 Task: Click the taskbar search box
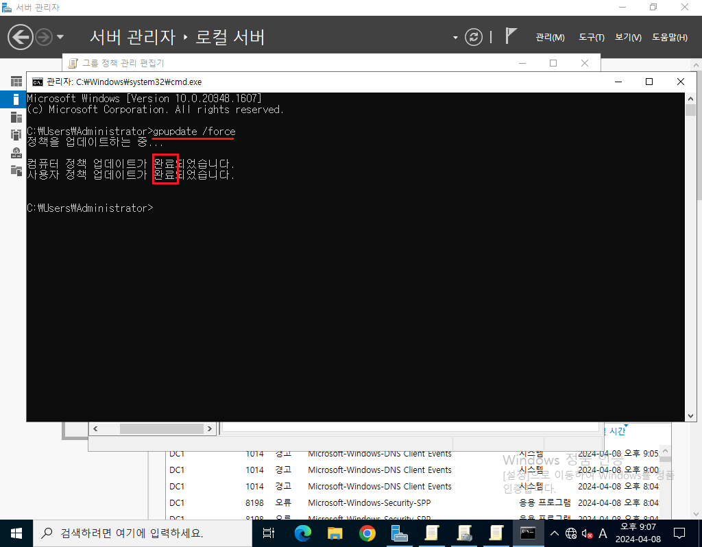[143, 533]
